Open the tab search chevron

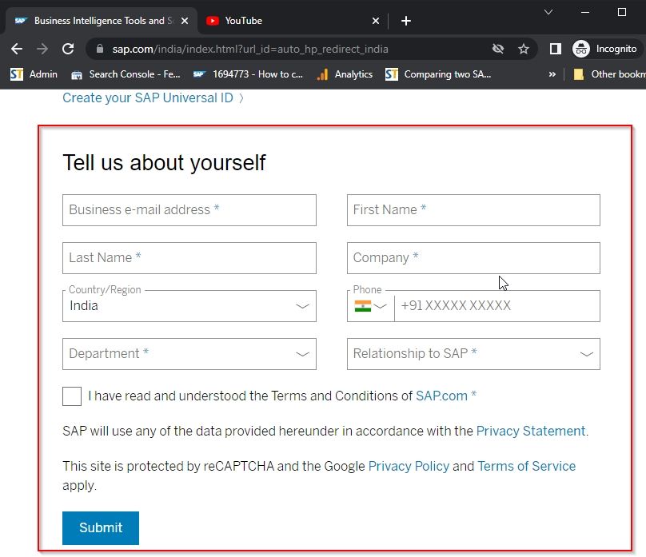coord(548,12)
